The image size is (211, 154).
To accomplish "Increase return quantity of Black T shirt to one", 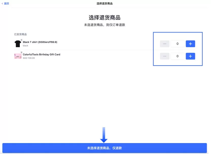I will [x=190, y=44].
